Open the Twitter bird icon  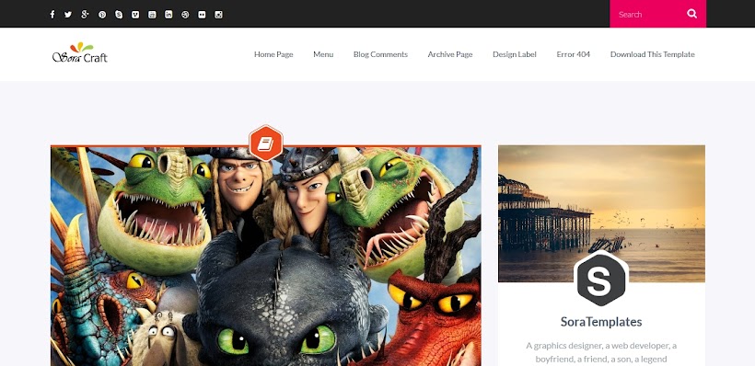point(68,15)
